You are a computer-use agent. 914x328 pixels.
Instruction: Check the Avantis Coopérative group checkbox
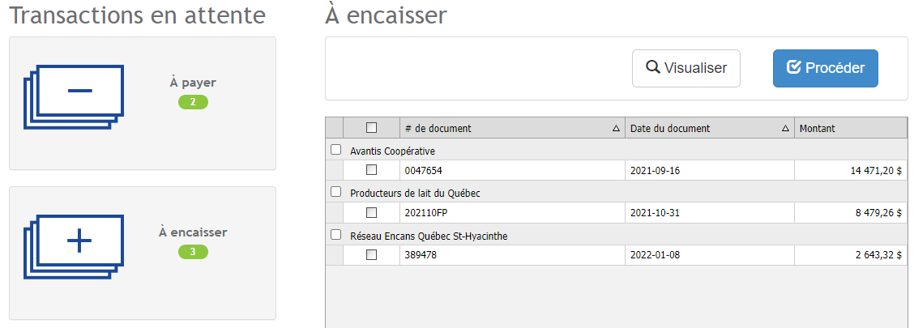(x=336, y=150)
